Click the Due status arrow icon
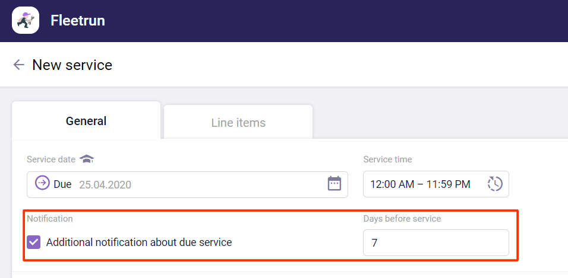The height and width of the screenshot is (278, 568). [x=42, y=183]
